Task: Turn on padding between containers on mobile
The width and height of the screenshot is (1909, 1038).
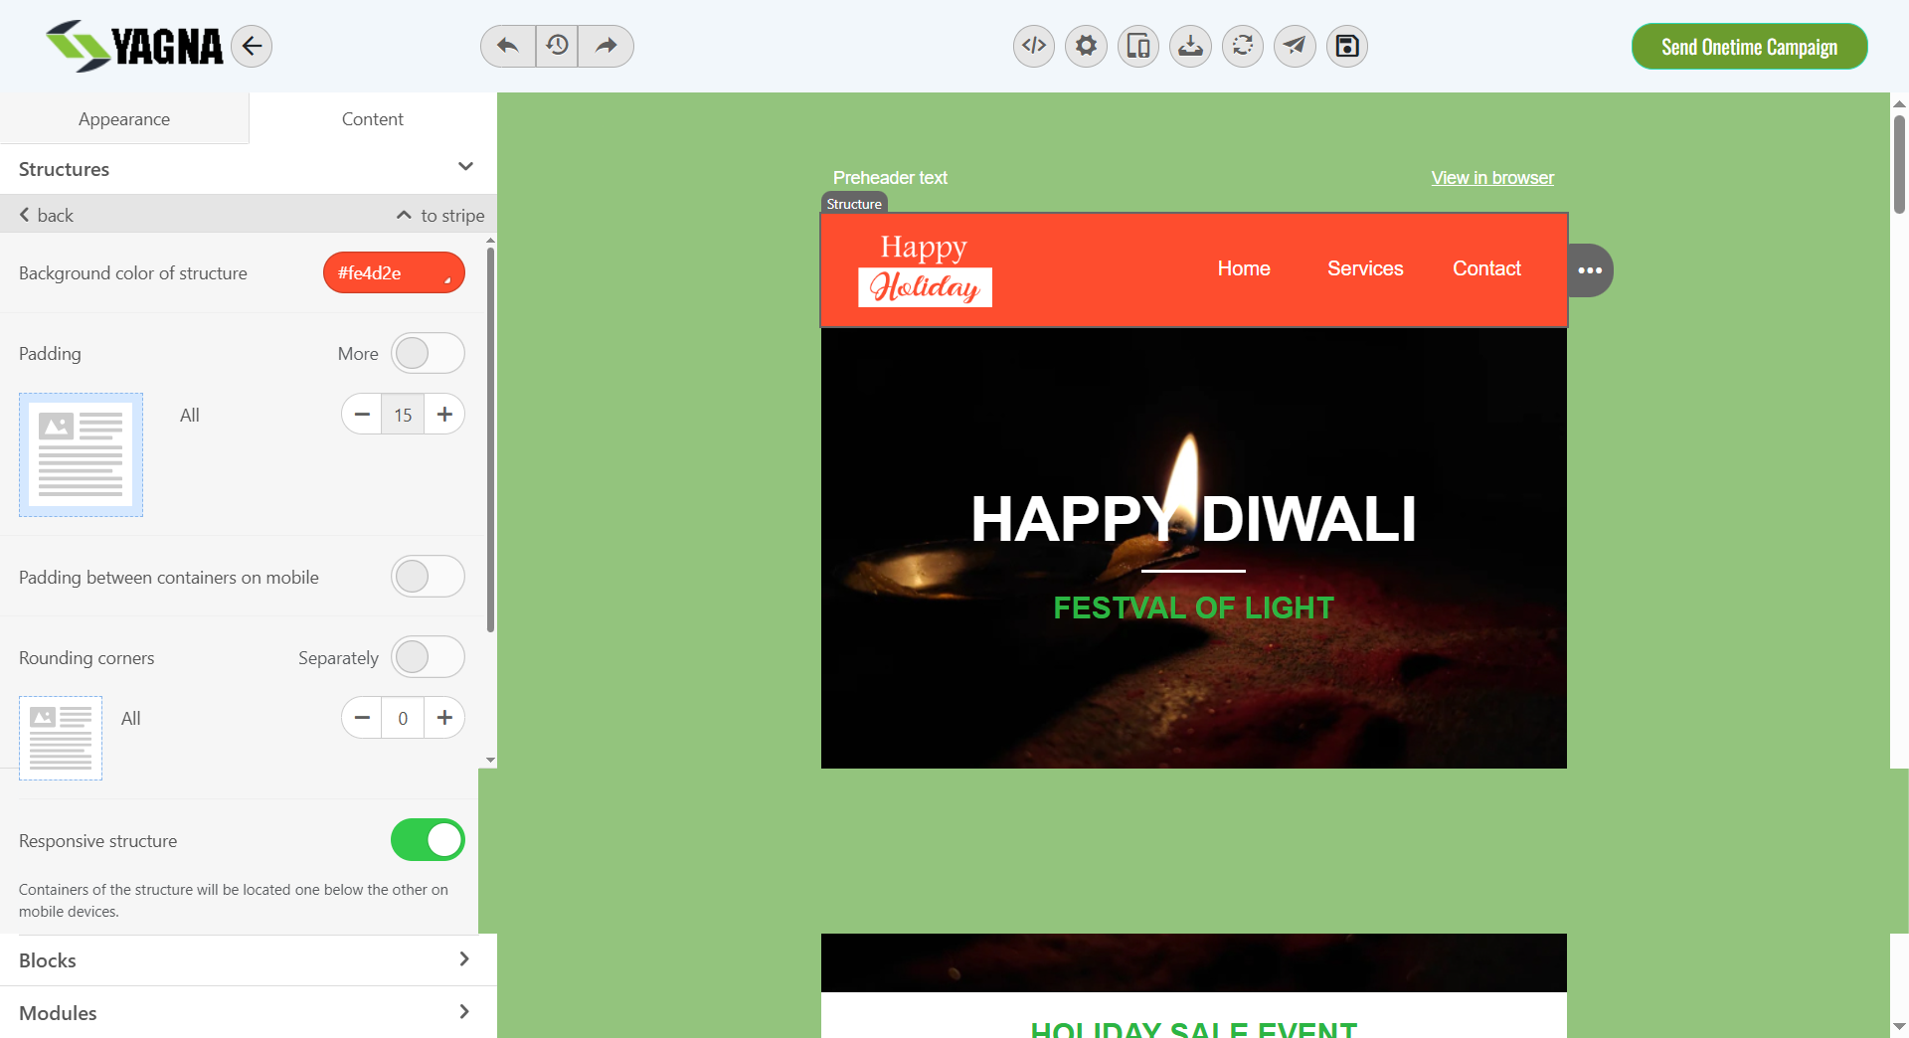Action: pos(428,577)
